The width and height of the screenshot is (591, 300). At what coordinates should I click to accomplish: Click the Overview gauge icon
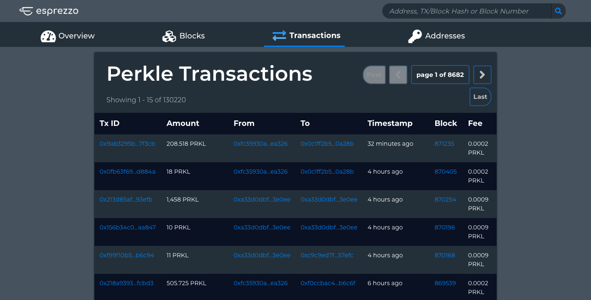point(48,36)
